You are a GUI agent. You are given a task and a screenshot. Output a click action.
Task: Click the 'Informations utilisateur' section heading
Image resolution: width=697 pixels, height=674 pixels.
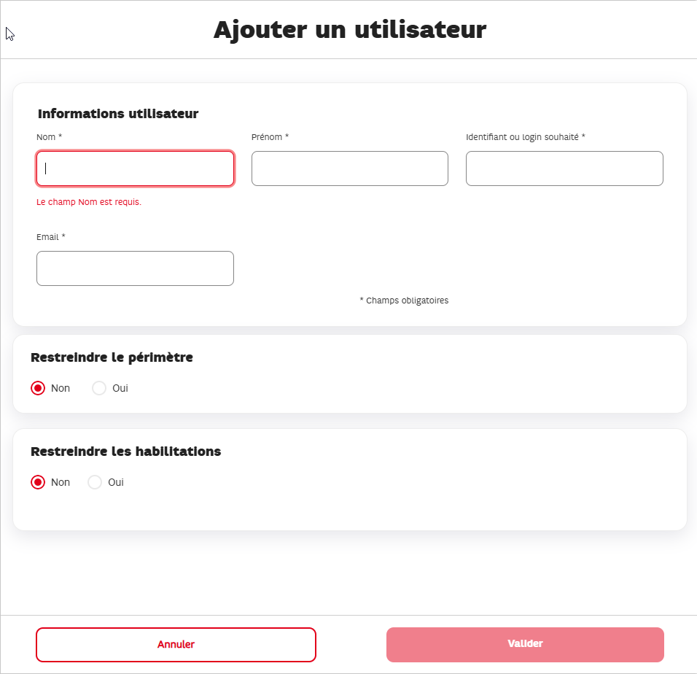pyautogui.click(x=118, y=114)
